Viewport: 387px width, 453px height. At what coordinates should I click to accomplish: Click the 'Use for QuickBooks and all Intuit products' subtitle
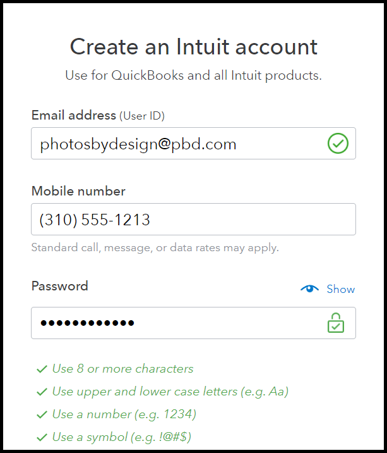click(x=193, y=76)
